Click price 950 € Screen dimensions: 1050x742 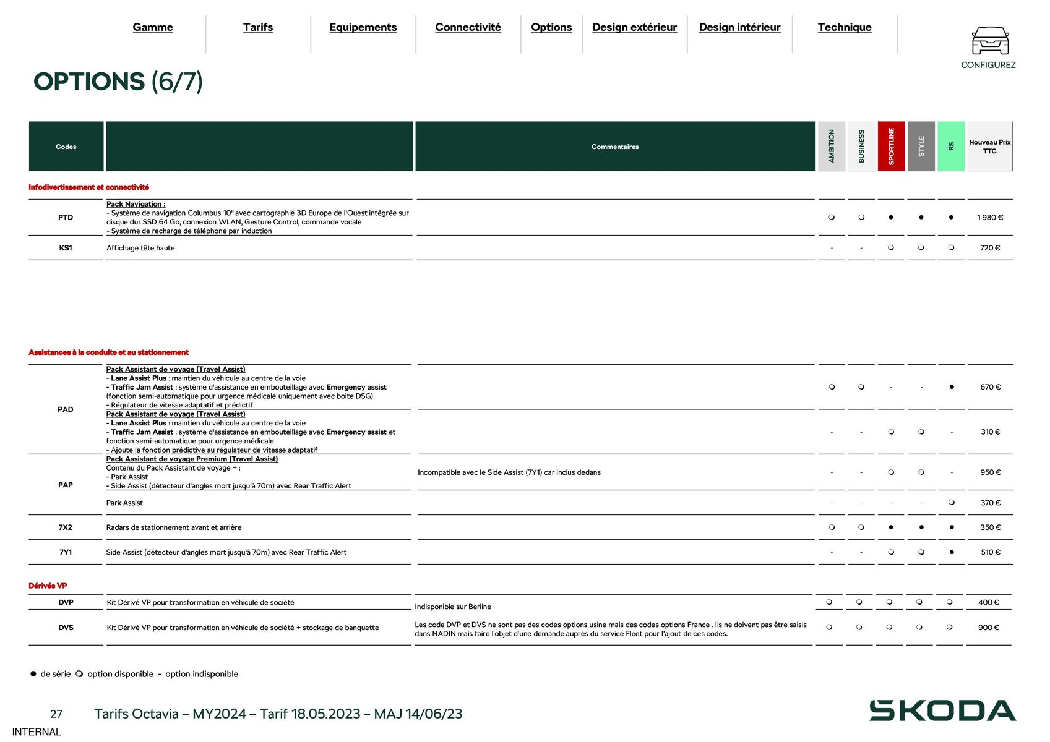click(x=990, y=472)
